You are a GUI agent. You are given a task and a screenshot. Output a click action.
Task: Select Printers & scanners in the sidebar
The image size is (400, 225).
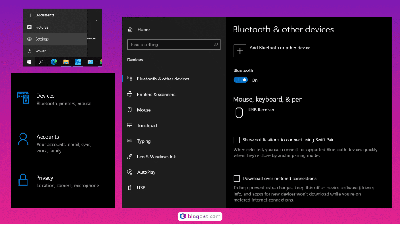click(x=174, y=95)
